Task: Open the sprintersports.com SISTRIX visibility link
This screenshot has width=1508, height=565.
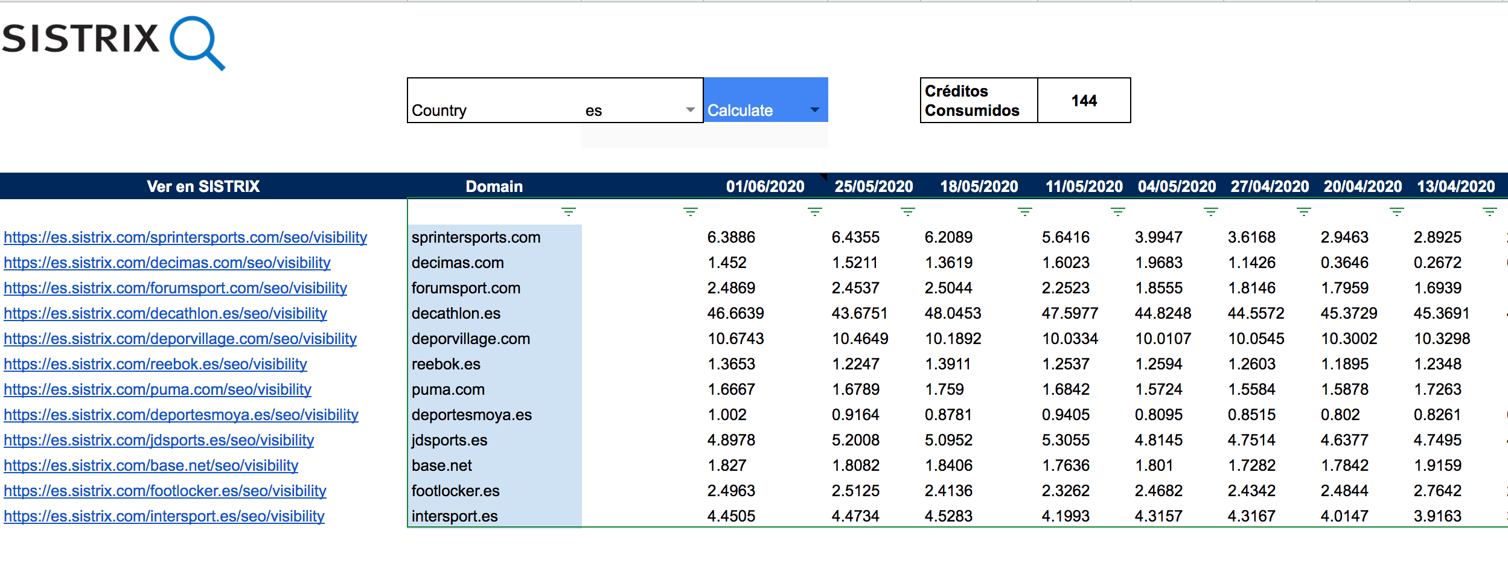Action: click(x=185, y=238)
